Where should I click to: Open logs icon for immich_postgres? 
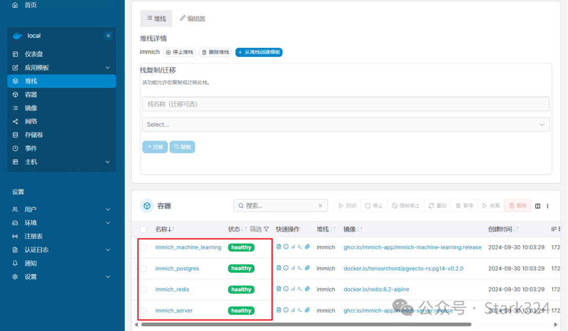(x=279, y=268)
